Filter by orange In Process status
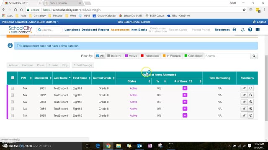 (172, 56)
